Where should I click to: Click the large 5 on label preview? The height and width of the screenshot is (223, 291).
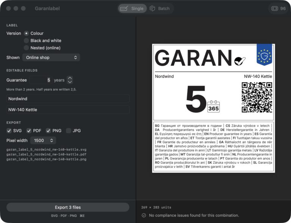pyautogui.click(x=196, y=99)
